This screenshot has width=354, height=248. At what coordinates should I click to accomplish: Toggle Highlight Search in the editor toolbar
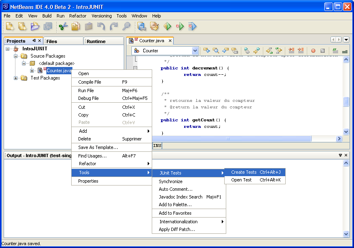(235, 50)
